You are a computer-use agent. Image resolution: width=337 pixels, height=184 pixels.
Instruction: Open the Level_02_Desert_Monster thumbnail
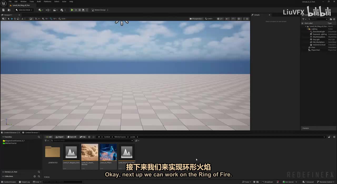pyautogui.click(x=90, y=152)
